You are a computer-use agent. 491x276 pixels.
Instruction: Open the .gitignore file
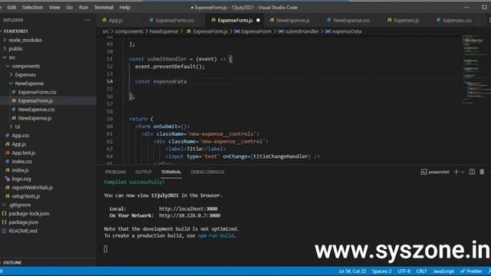(x=20, y=205)
